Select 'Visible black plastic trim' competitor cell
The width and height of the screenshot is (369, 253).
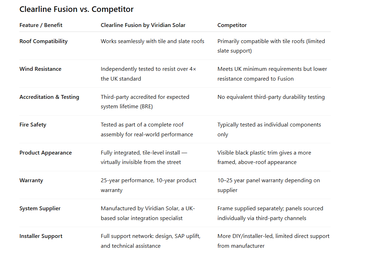tap(264, 157)
